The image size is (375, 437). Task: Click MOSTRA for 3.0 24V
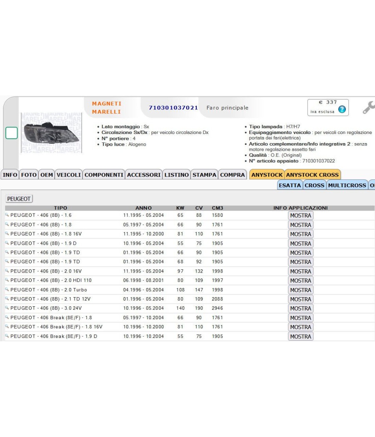pos(300,308)
